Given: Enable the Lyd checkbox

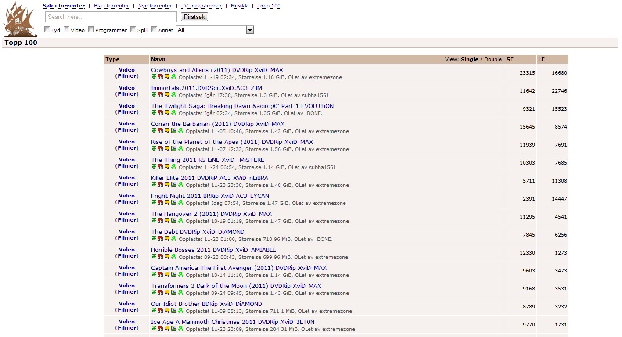Looking at the screenshot, I should tap(47, 29).
